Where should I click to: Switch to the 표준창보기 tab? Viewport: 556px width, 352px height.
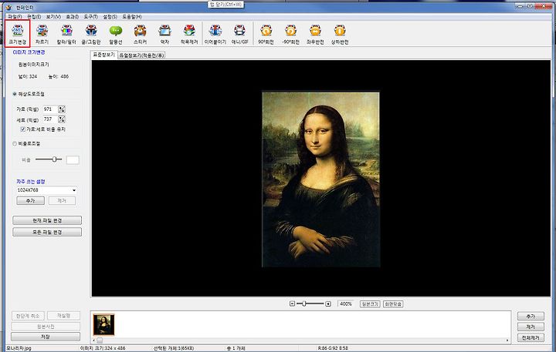103,55
